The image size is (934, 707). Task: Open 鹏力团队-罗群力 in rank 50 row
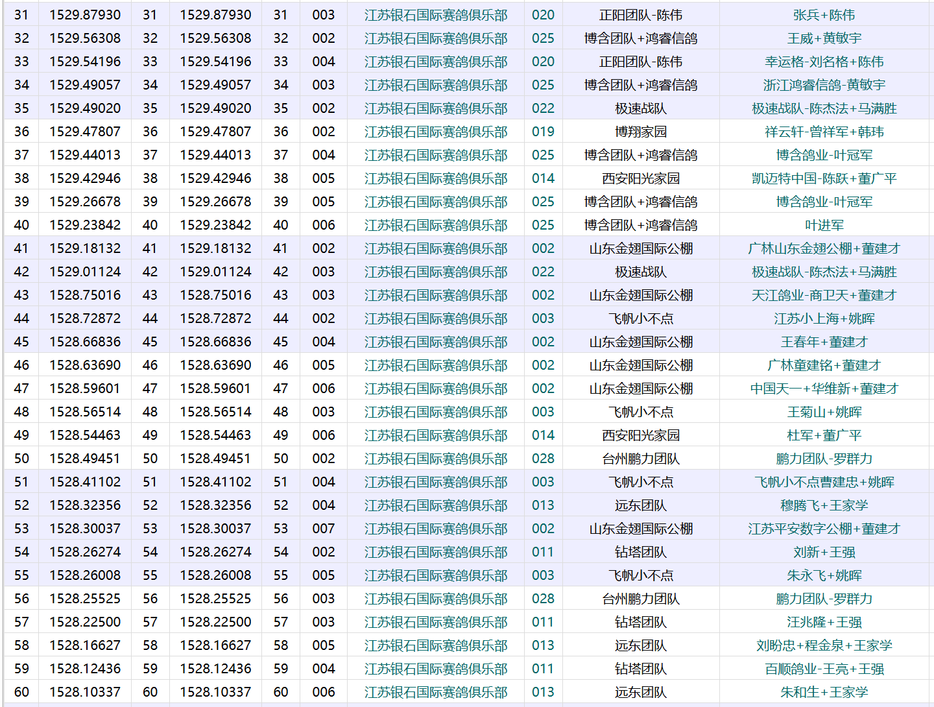[x=824, y=459]
